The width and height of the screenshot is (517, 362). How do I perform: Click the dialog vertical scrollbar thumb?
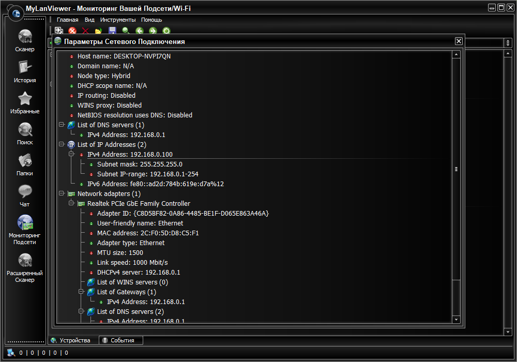456,169
